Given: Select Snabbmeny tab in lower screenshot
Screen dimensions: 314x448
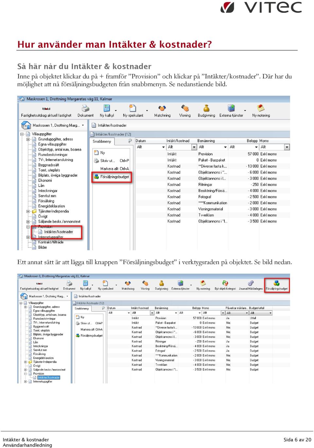Looking at the screenshot, I should (82, 308).
